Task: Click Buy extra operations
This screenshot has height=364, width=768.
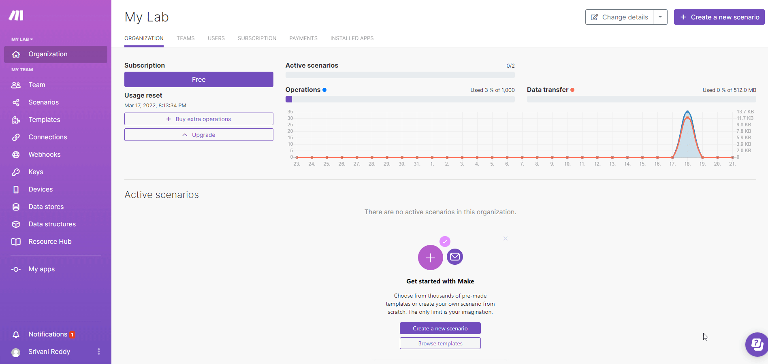Action: [199, 119]
